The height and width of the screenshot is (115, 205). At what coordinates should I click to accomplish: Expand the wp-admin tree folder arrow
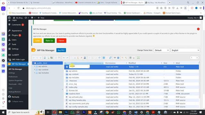[35, 66]
